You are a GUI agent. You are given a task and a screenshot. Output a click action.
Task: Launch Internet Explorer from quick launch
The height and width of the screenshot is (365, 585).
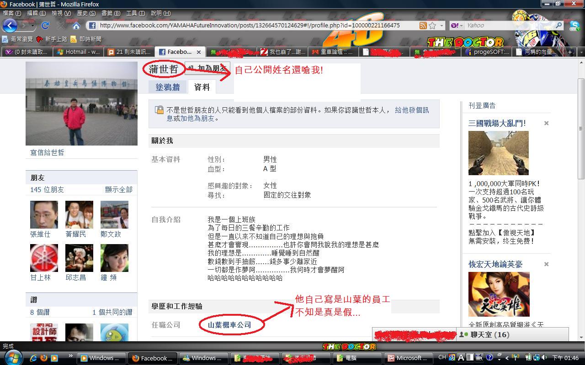33,358
